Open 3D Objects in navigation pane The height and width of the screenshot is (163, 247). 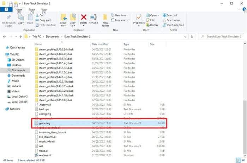(16, 60)
